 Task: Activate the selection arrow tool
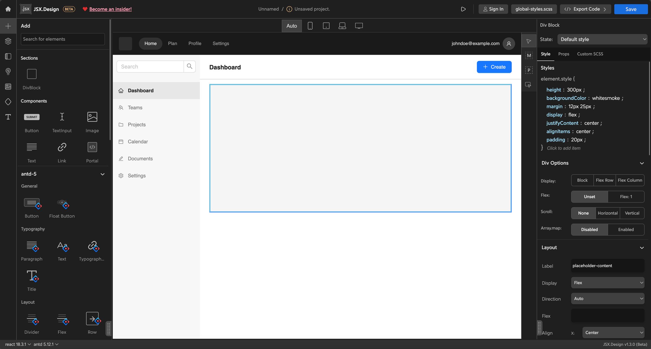click(x=529, y=41)
